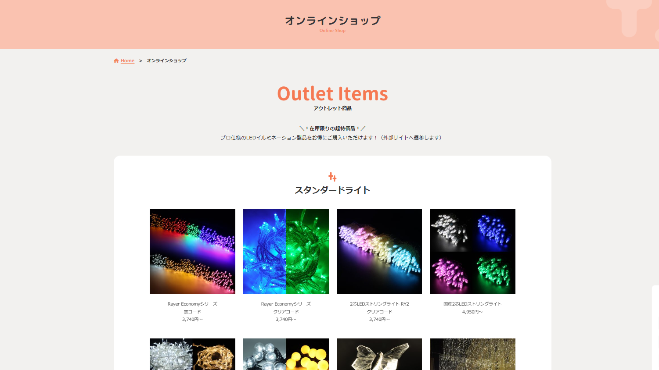
Task: Open the blue and green Rayer Economy thumbnail
Action: click(286, 252)
